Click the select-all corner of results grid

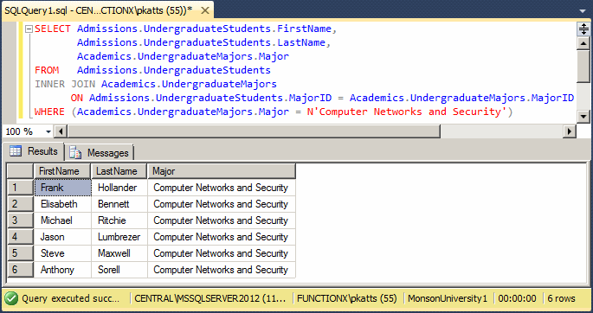click(21, 171)
